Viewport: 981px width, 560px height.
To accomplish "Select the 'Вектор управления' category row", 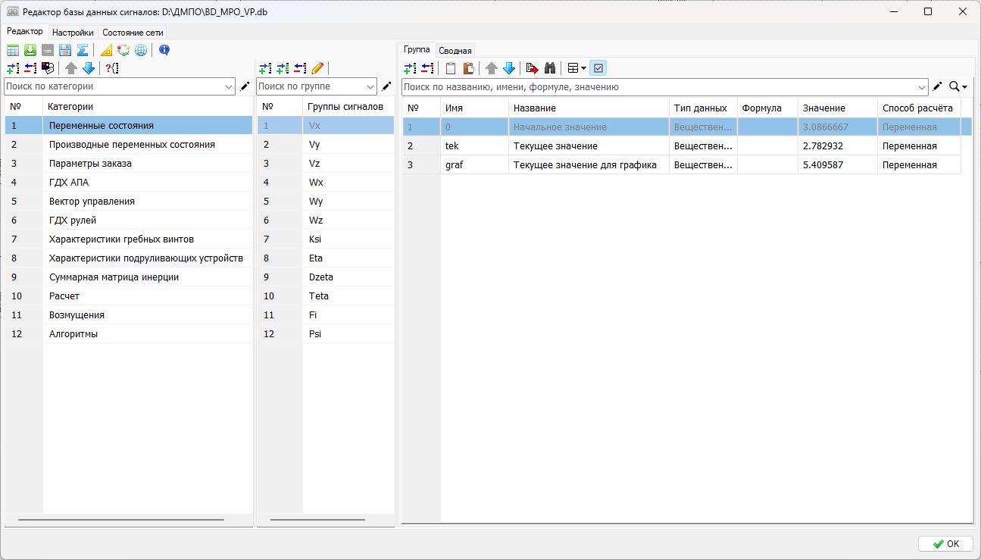I will pos(92,202).
